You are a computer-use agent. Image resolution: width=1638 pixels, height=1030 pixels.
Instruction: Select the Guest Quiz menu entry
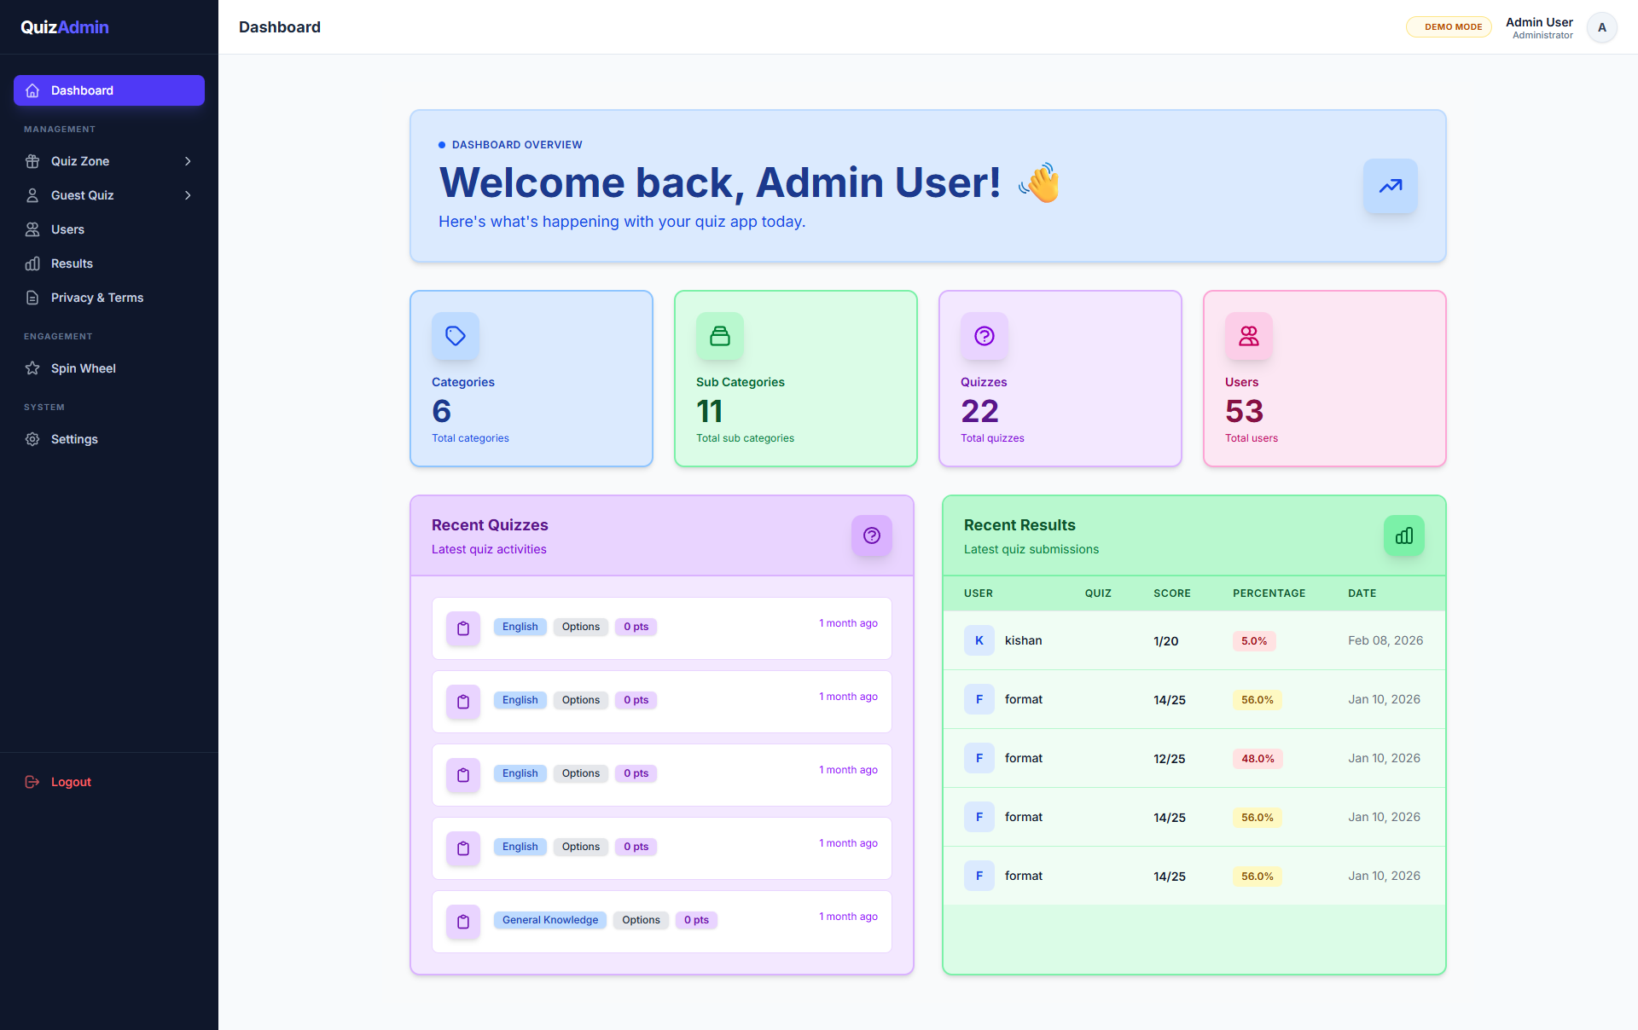pyautogui.click(x=82, y=195)
